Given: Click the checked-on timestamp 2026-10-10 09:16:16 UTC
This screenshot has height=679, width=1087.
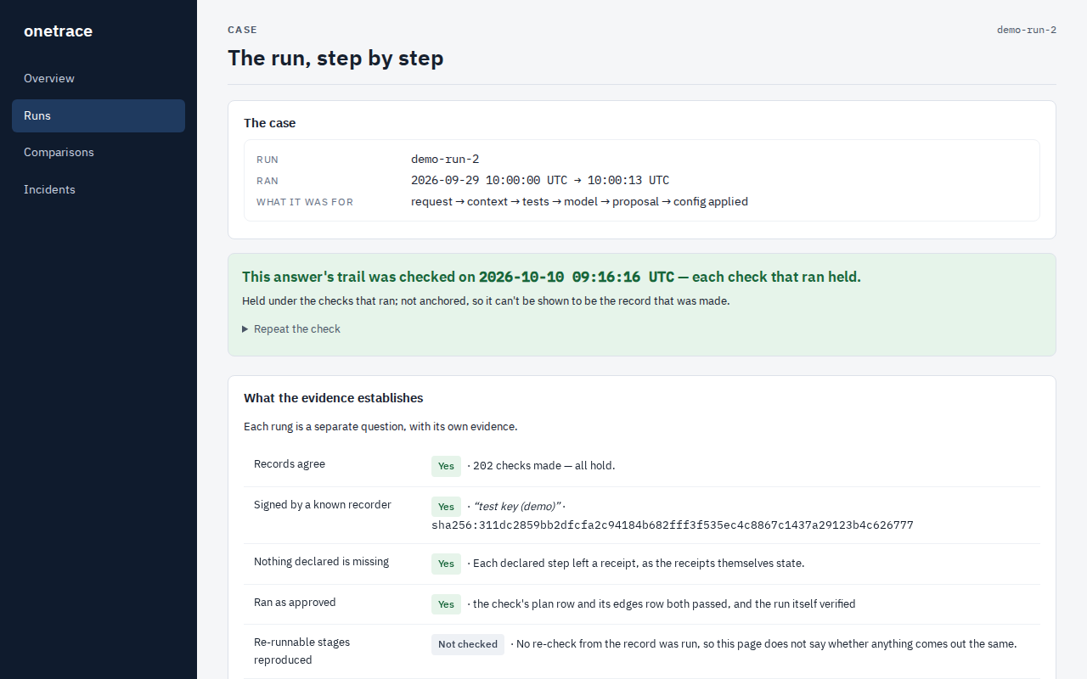Looking at the screenshot, I should point(577,277).
